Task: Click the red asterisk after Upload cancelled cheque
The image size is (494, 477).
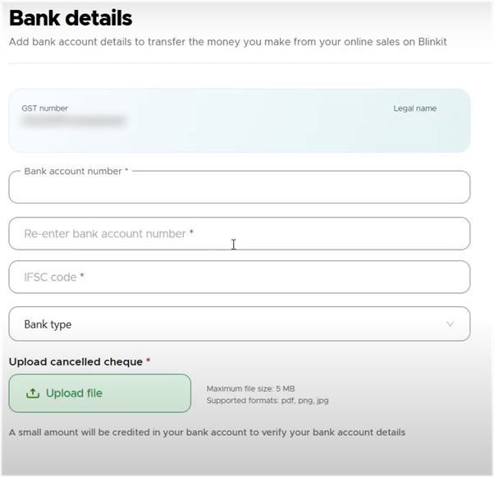Action: click(x=148, y=360)
